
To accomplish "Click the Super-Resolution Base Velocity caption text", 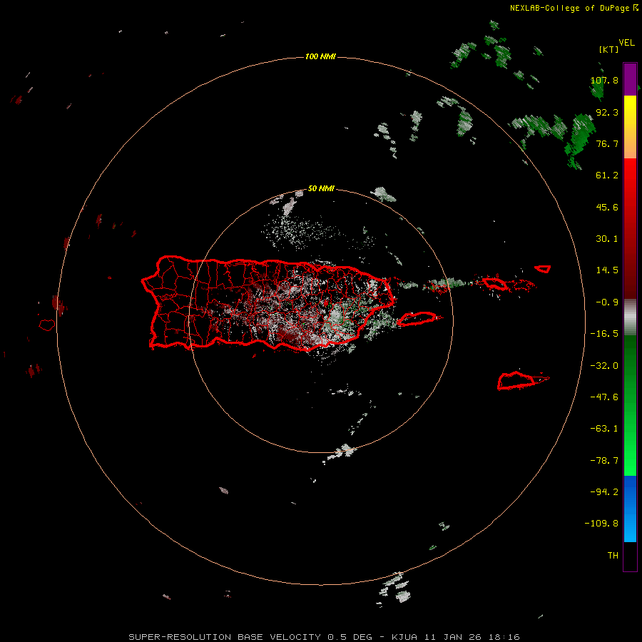I will pos(325,637).
